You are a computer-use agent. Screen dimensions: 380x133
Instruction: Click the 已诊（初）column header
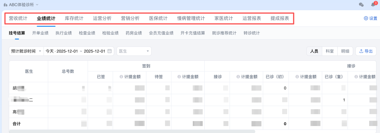tap(276, 77)
